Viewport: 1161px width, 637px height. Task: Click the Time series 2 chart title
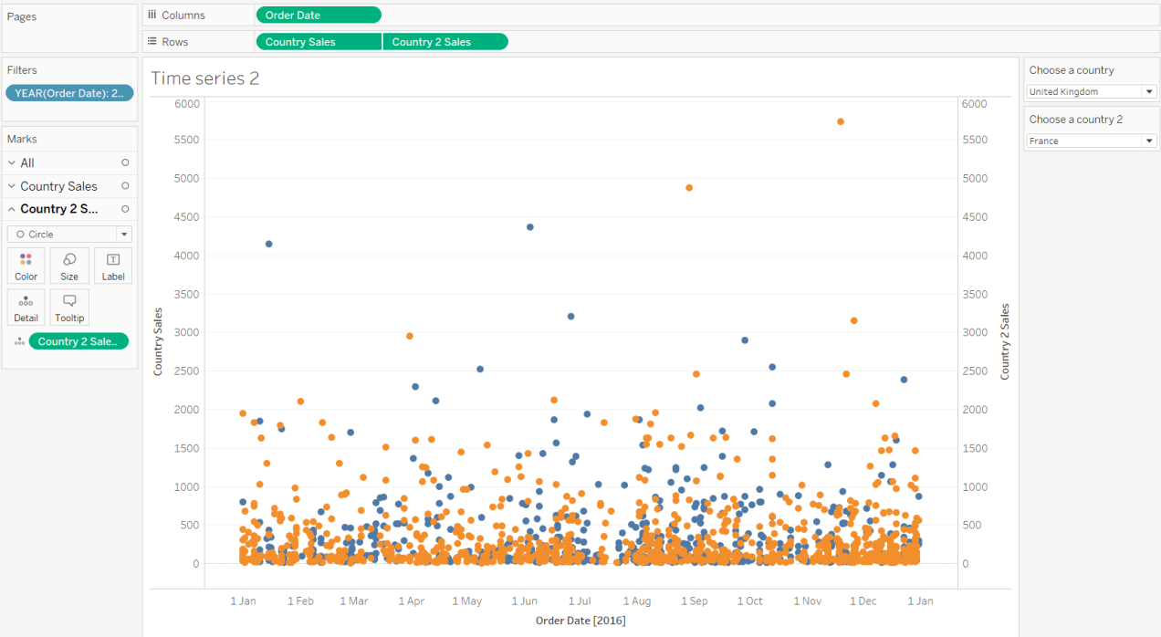204,78
